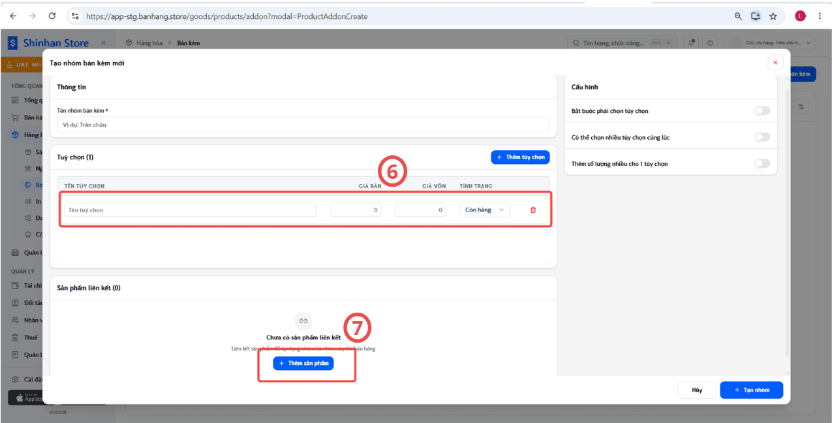Screen dimensions: 832x423
Task: Delete the option row with the red trash icon
Action: [533, 210]
